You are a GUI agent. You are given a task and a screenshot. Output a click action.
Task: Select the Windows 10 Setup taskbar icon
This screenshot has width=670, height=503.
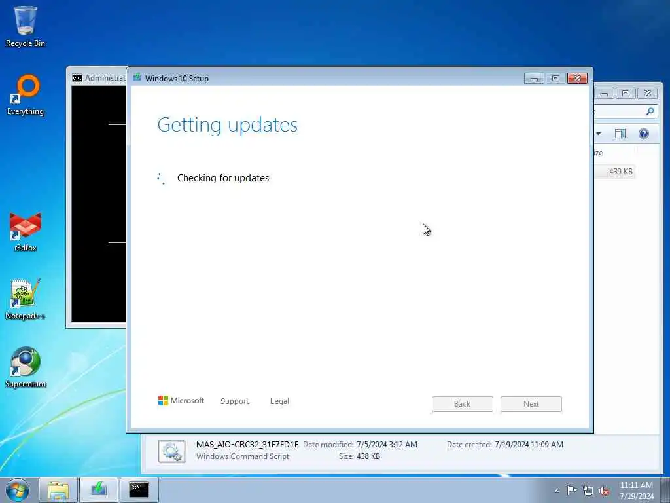coord(99,490)
